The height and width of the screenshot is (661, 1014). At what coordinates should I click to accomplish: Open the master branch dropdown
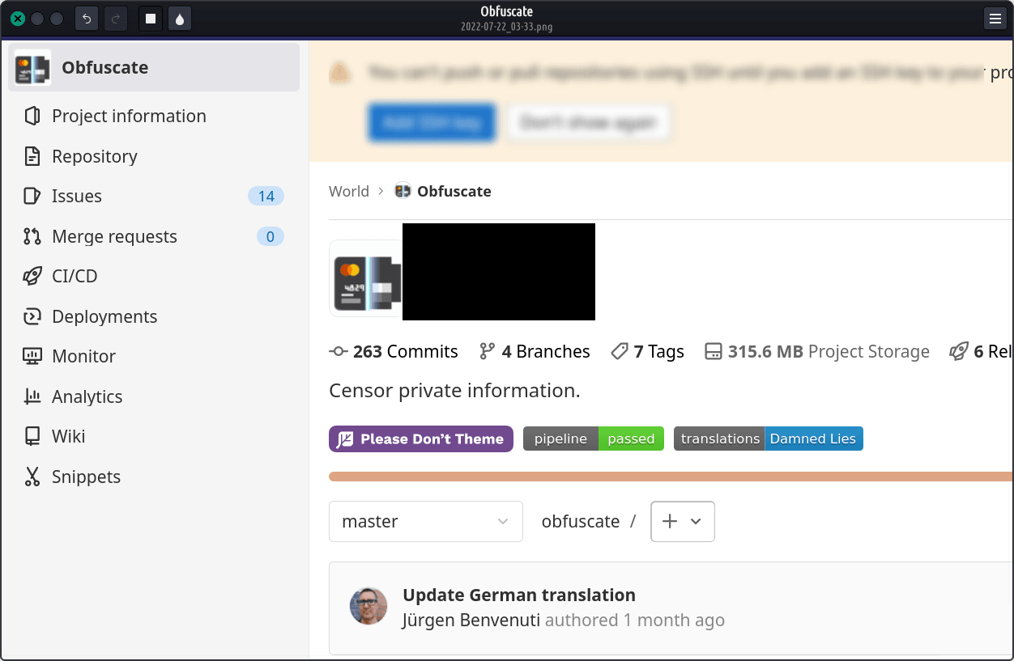coord(425,522)
